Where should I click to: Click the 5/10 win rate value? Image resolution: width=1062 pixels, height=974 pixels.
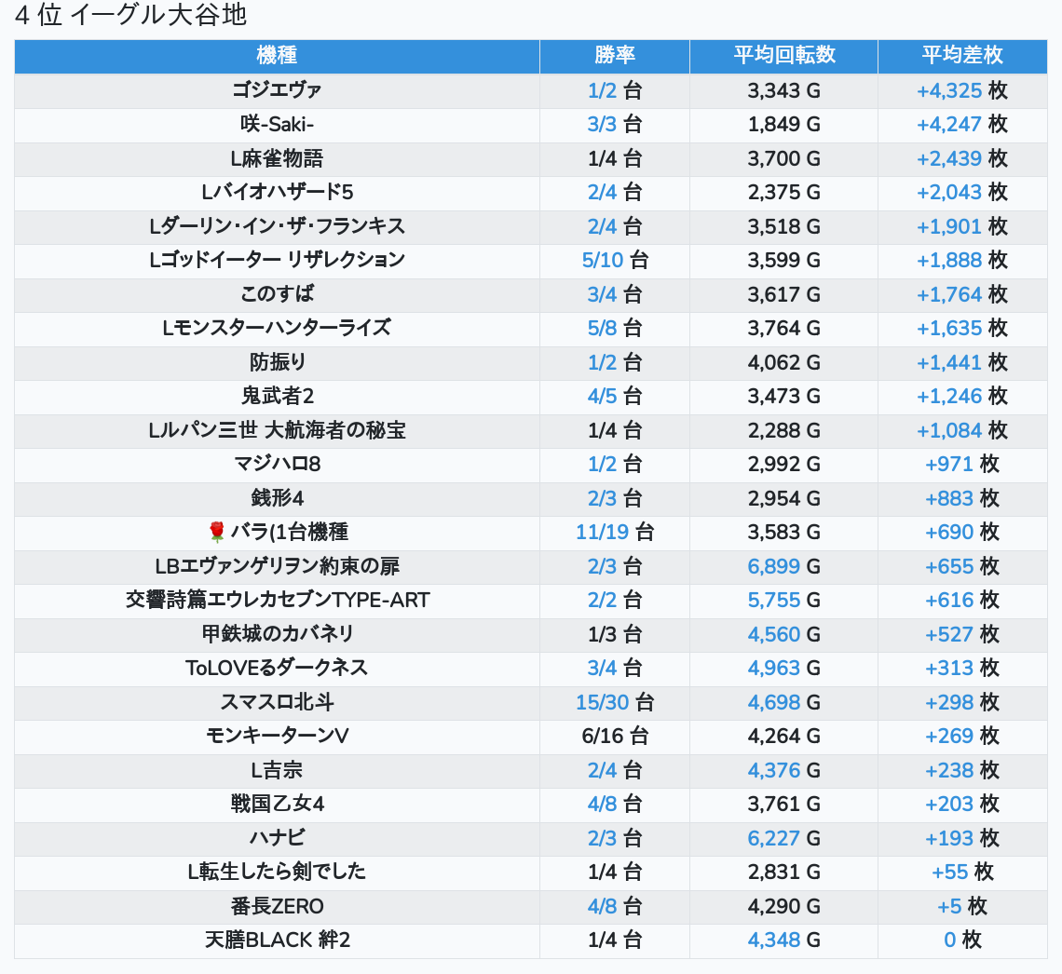[x=602, y=260]
